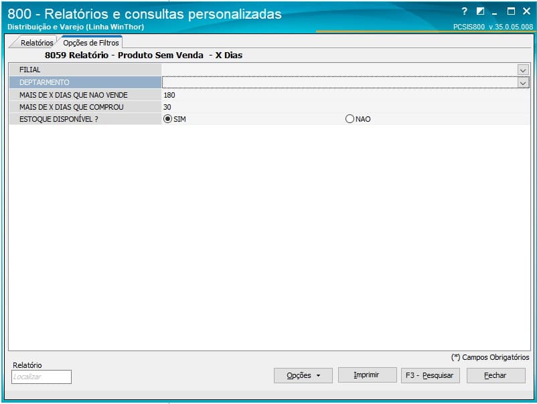Select the Opções de Filtros tab
The image size is (537, 404).
[x=91, y=43]
